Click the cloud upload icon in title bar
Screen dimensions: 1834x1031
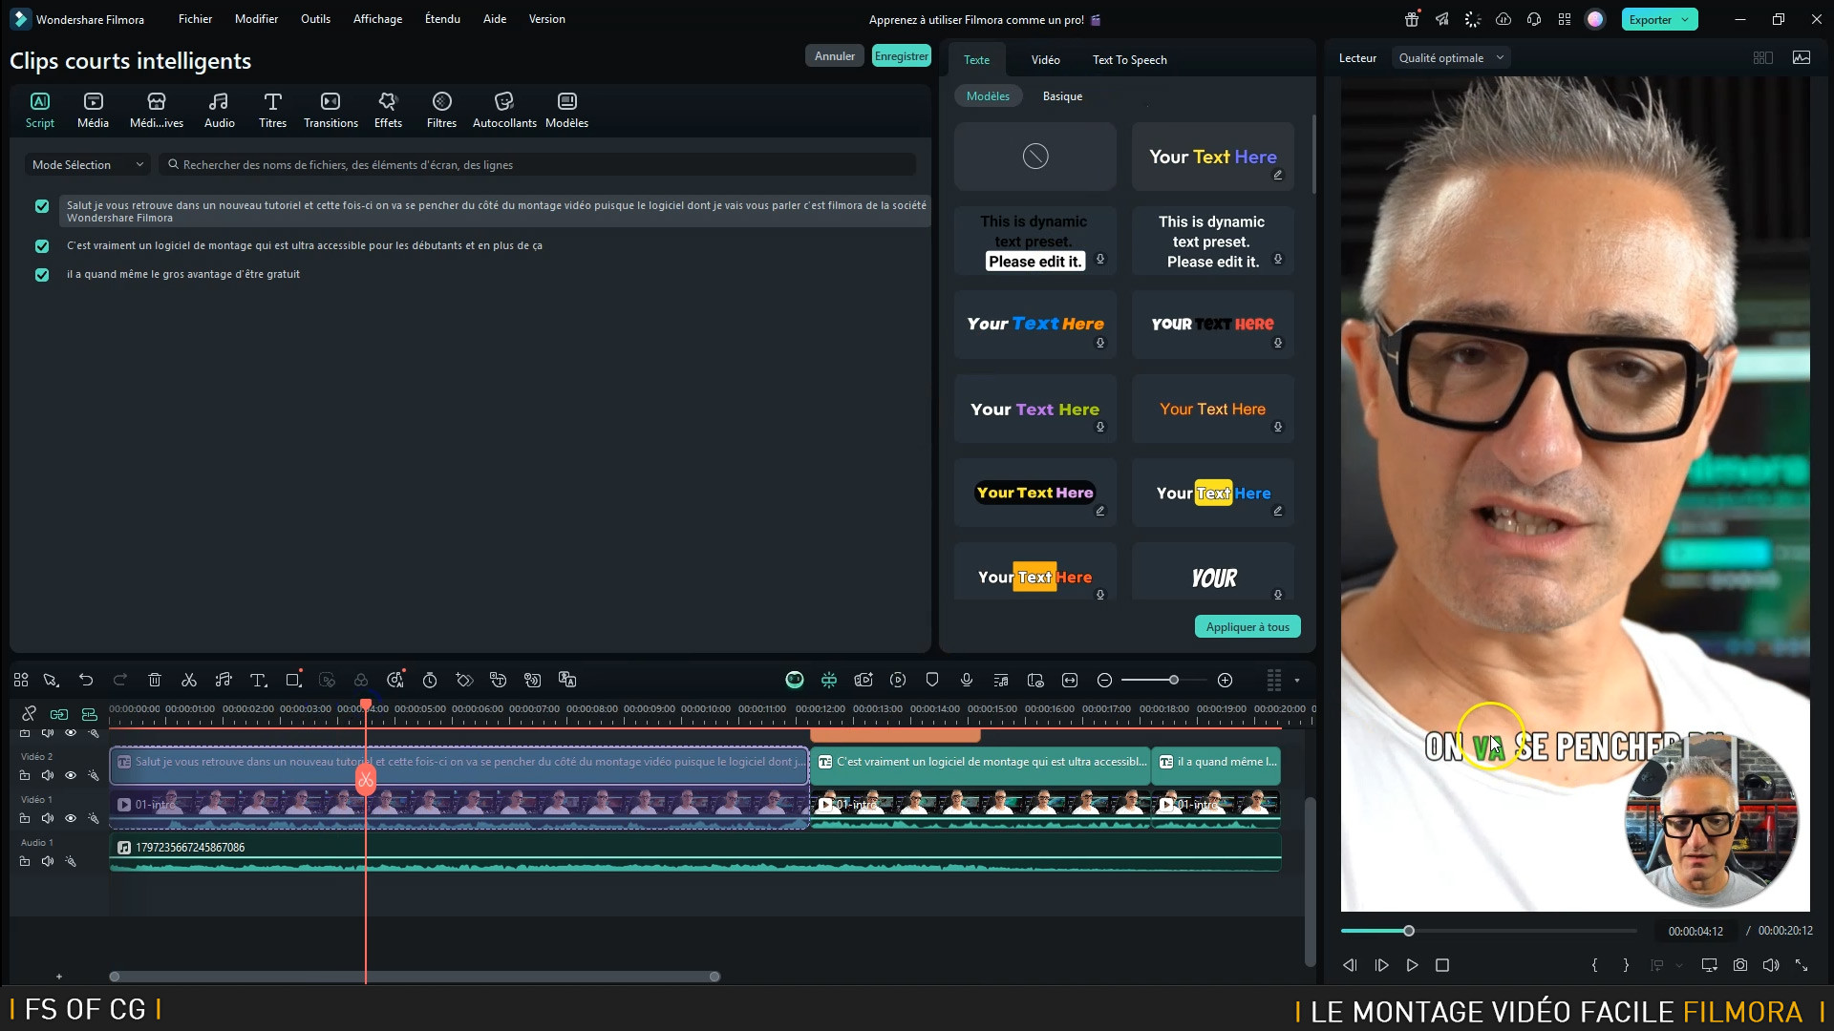point(1503,19)
